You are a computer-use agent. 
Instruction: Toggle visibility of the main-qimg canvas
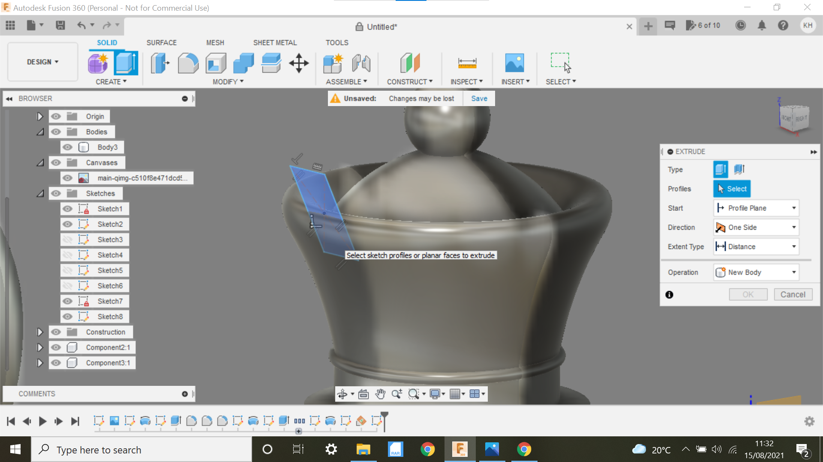click(67, 178)
